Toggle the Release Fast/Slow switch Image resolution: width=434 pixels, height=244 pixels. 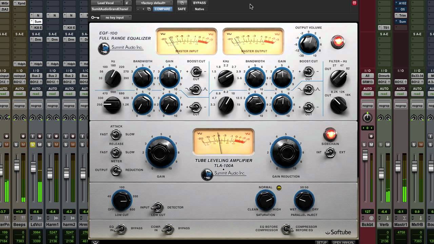click(116, 152)
